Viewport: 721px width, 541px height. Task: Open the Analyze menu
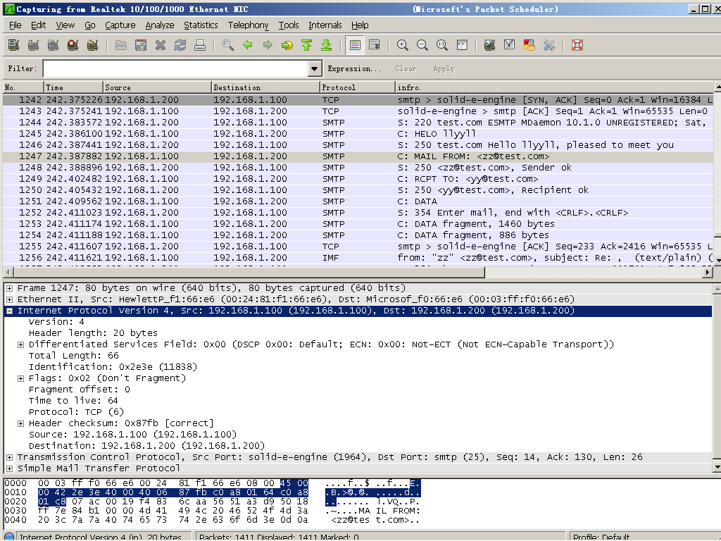[160, 25]
